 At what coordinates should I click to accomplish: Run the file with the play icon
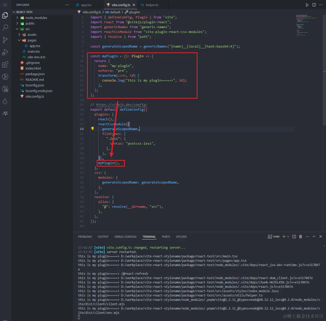307,5
